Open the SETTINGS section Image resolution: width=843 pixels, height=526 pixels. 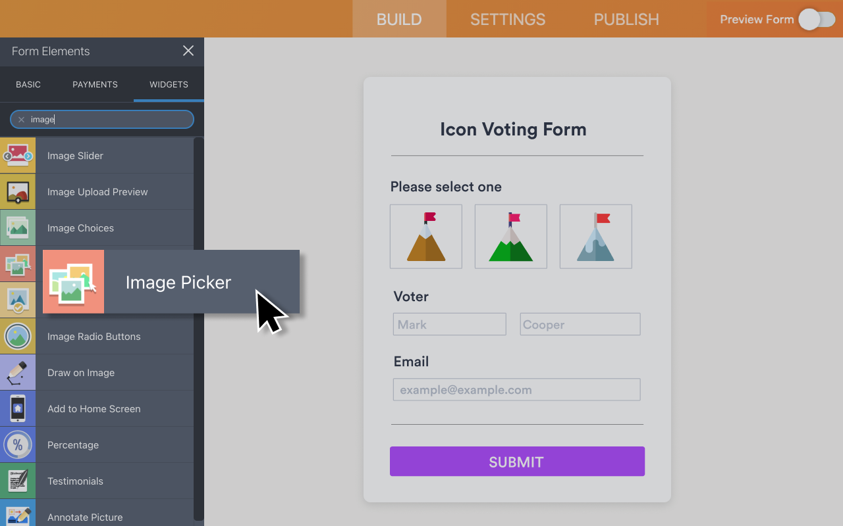508,19
